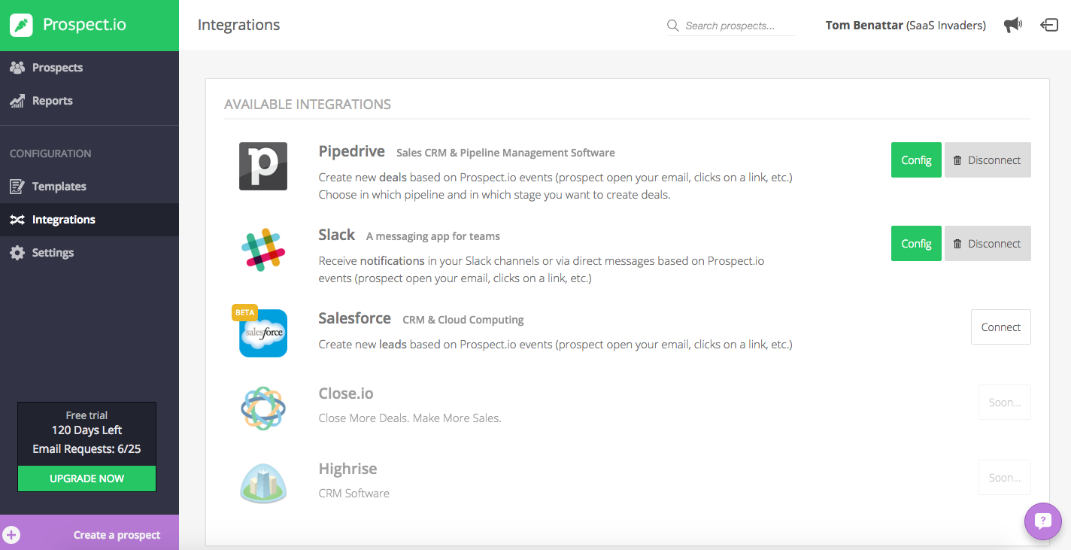The image size is (1071, 550).
Task: Click the 'Email Requests: 6/25' text
Action: click(86, 449)
